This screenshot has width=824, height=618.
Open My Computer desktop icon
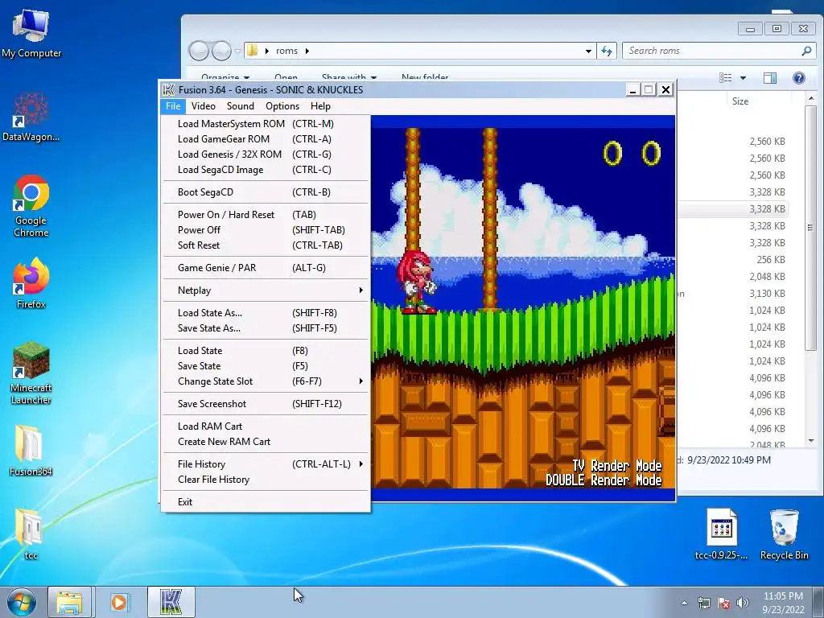coord(31,34)
